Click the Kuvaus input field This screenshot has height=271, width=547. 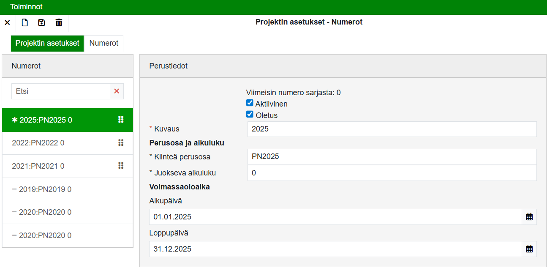click(x=392, y=129)
